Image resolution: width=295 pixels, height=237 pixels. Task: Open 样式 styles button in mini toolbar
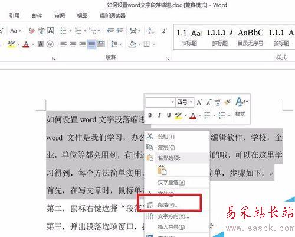(241, 108)
